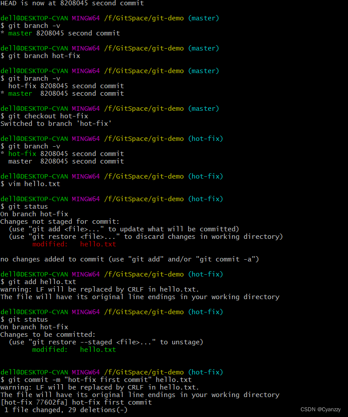The image size is (348, 417).
Task: Select the "Switched to branch 'hot-fix'" output
Action: click(x=56, y=124)
